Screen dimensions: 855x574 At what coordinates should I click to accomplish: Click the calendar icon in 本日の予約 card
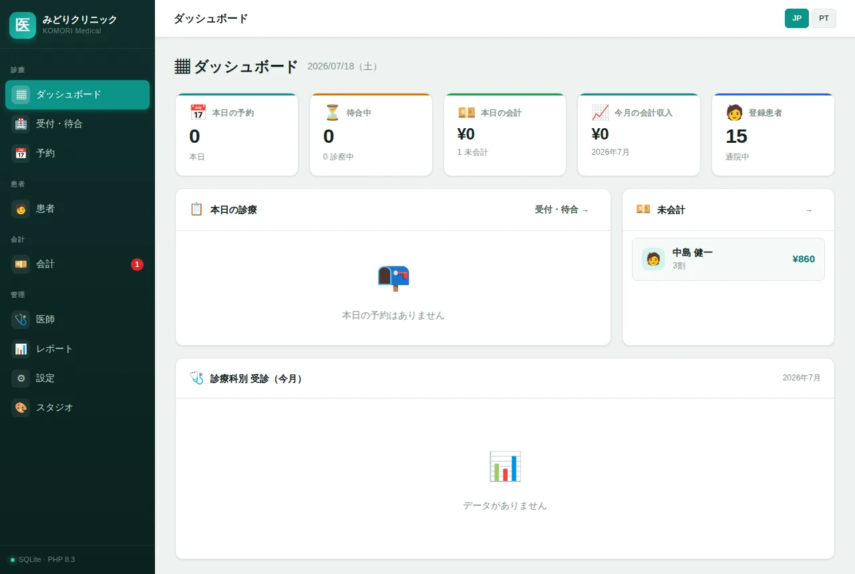click(x=198, y=112)
